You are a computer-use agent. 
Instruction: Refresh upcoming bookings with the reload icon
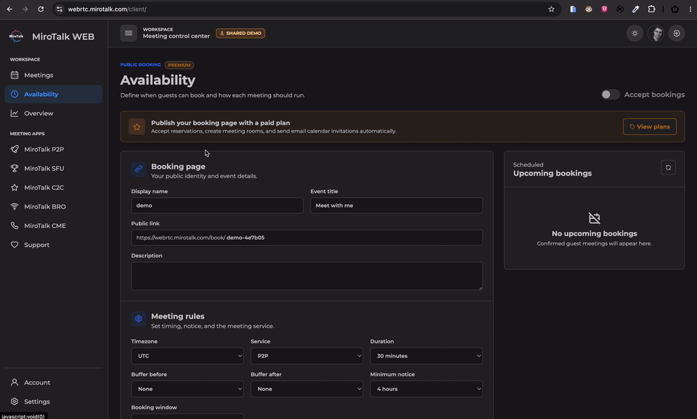click(x=668, y=167)
